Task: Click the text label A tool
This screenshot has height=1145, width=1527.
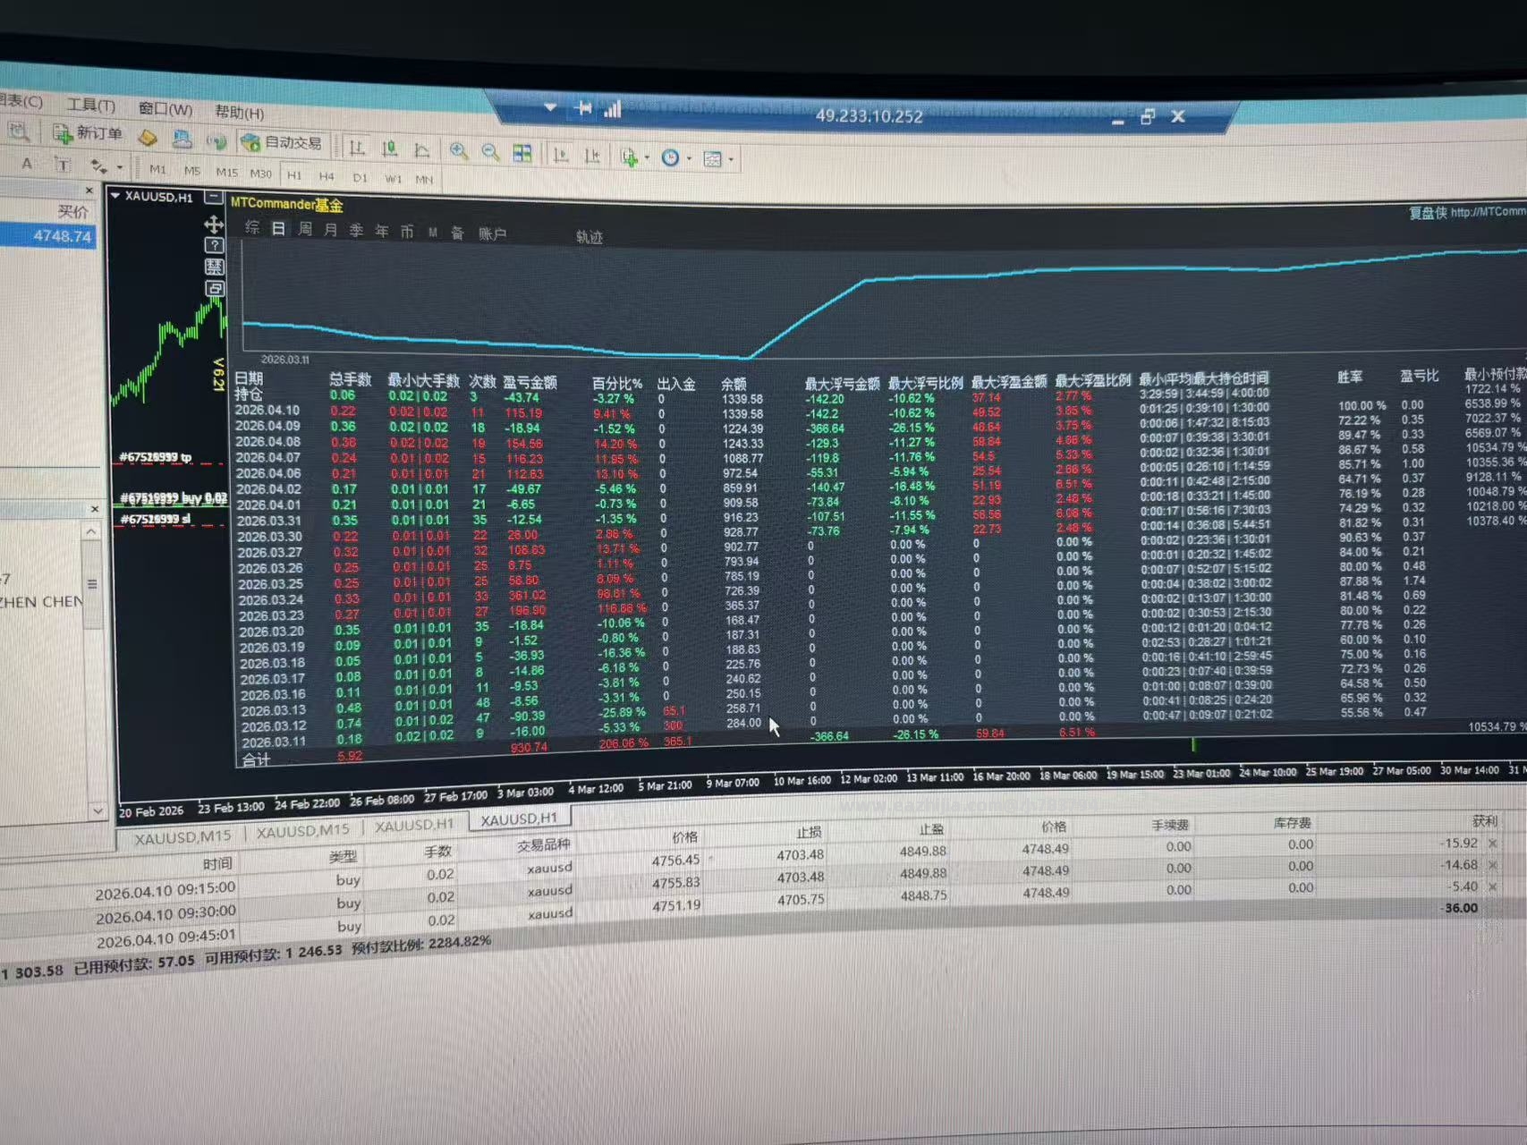Action: [x=28, y=163]
